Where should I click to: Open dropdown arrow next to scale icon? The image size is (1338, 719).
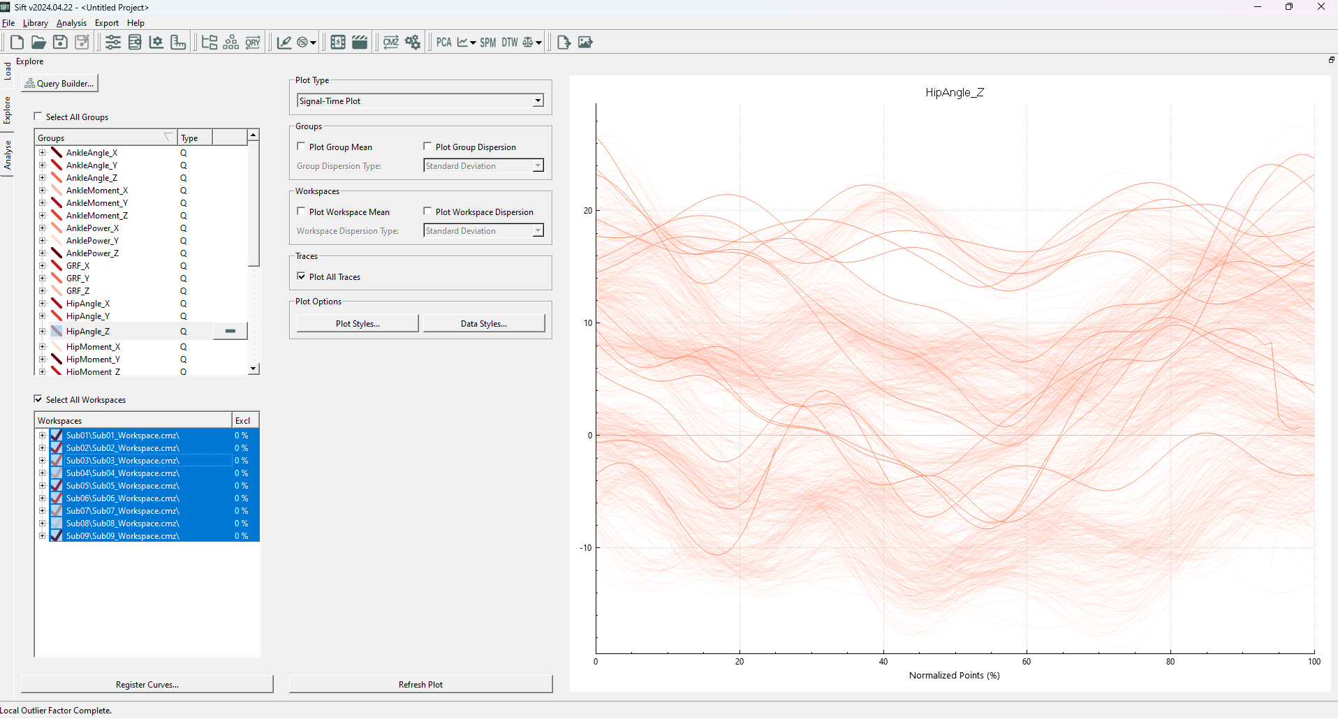click(x=538, y=43)
